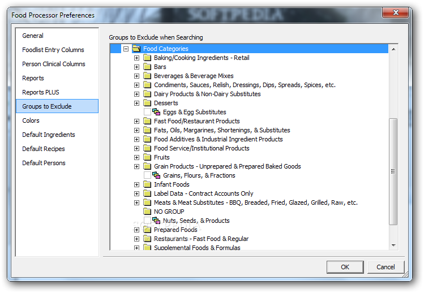The height and width of the screenshot is (293, 424).
Task: Click the Meats & Meat Substitutes folder icon
Action: 147,202
